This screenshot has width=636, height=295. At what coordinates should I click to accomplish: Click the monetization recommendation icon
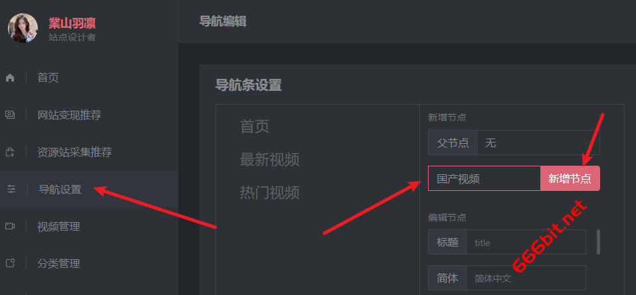pos(10,115)
